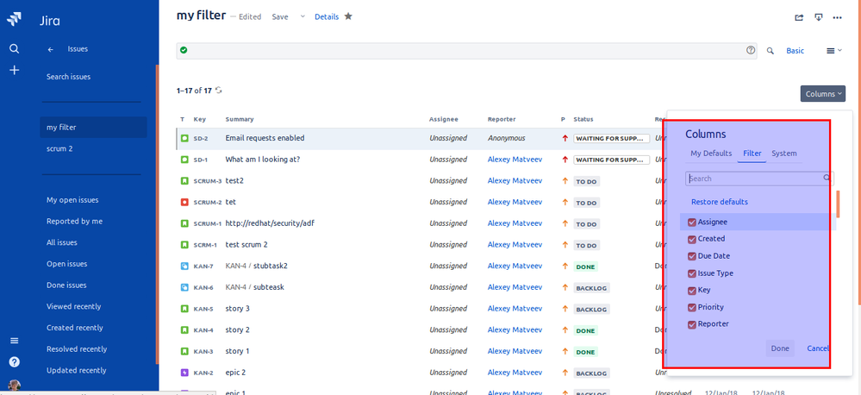Open the Columns dropdown button
861x395 pixels.
(x=822, y=94)
